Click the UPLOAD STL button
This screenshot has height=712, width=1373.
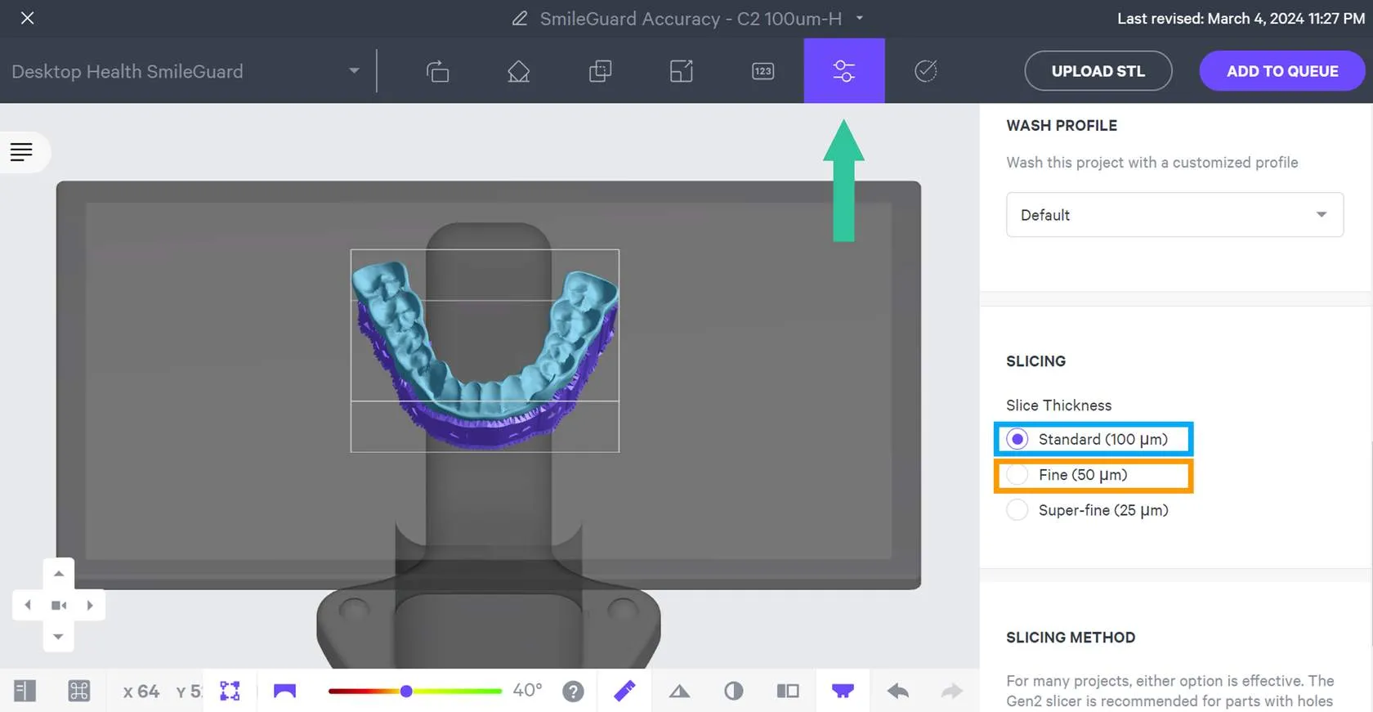[1098, 71]
